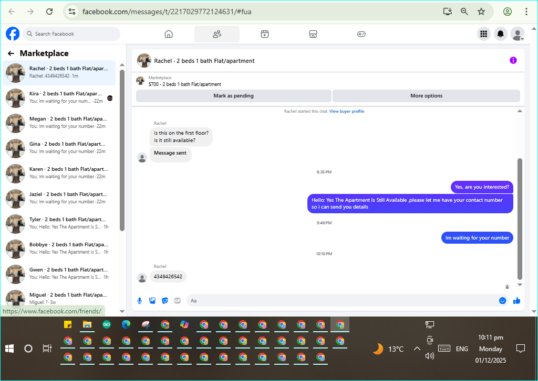
Task: Open Karen conversation in the list
Action: pos(59,173)
